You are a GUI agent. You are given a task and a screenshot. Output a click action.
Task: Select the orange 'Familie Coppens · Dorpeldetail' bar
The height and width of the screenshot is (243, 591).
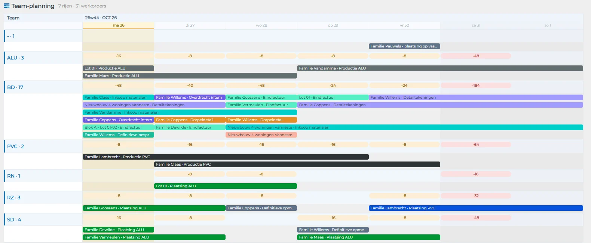(190, 120)
